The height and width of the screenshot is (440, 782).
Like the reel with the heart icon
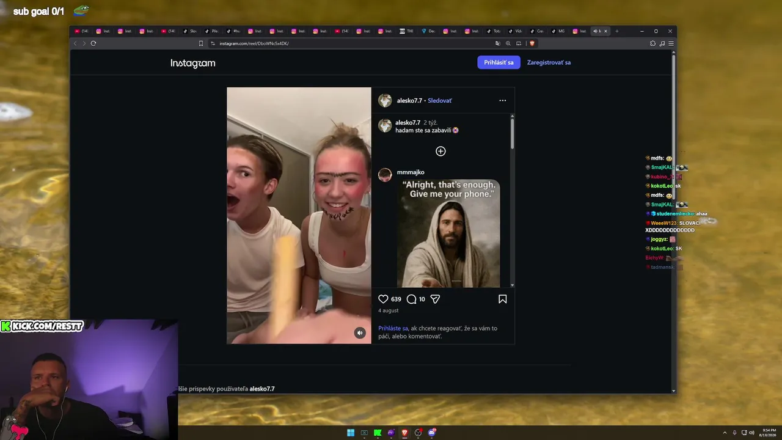pos(383,299)
